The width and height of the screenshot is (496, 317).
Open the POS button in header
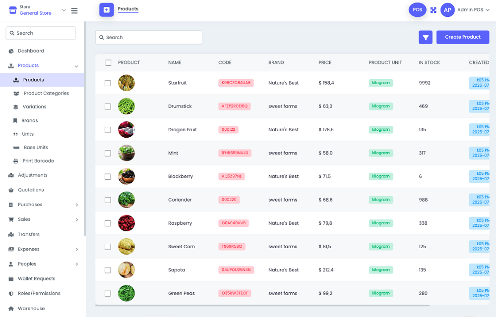point(417,10)
